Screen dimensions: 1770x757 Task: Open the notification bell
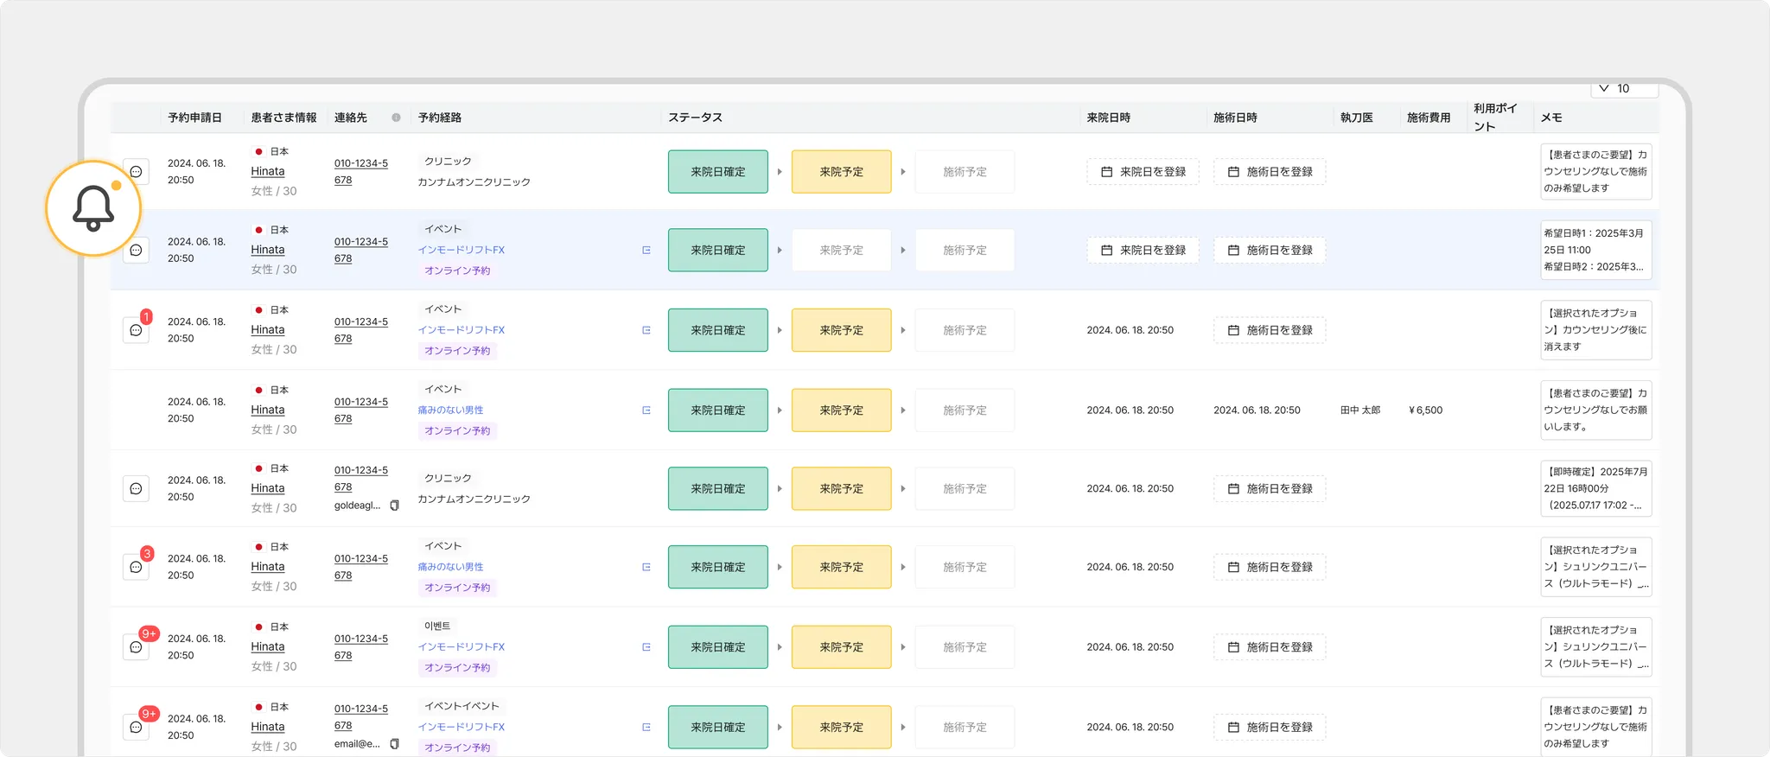[93, 208]
